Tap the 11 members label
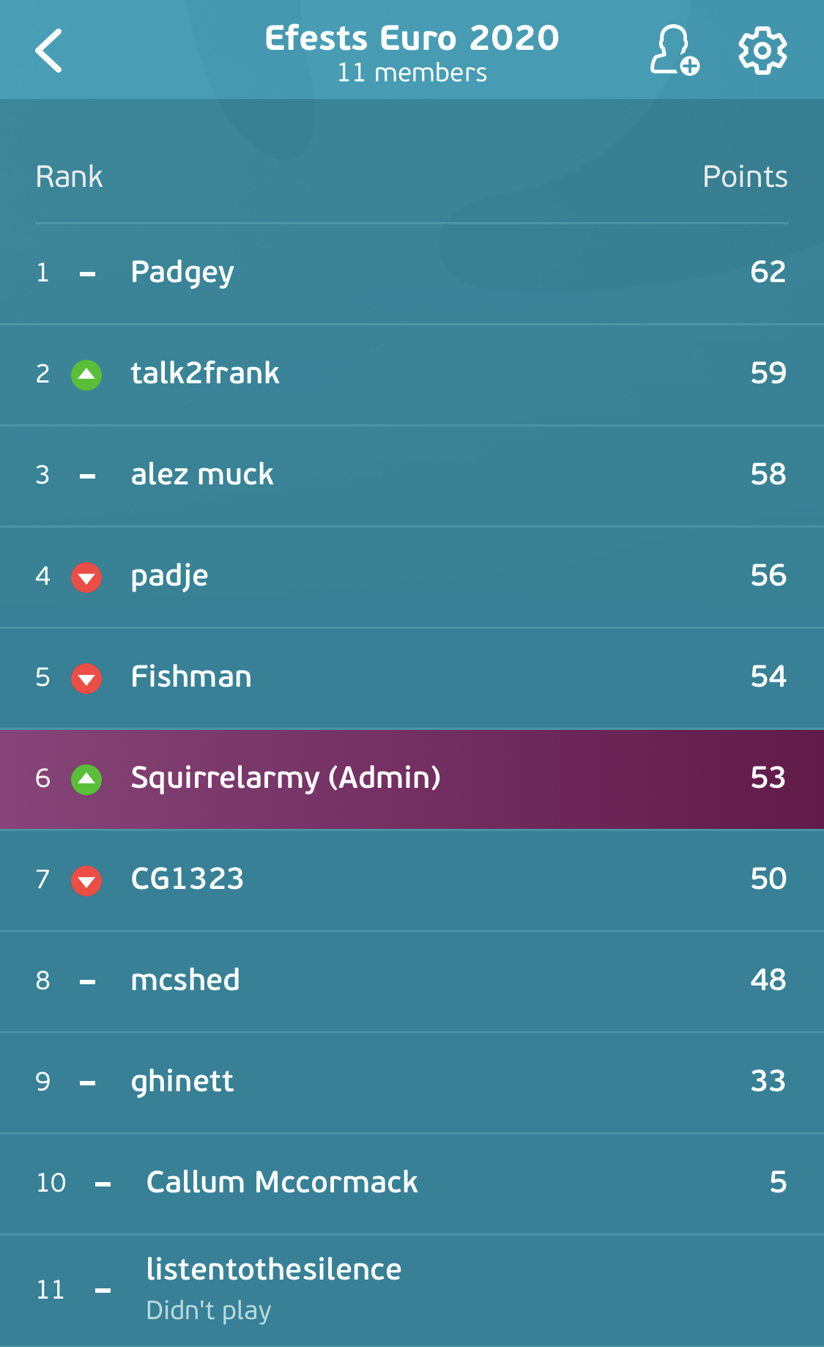This screenshot has width=824, height=1347. 412,73
